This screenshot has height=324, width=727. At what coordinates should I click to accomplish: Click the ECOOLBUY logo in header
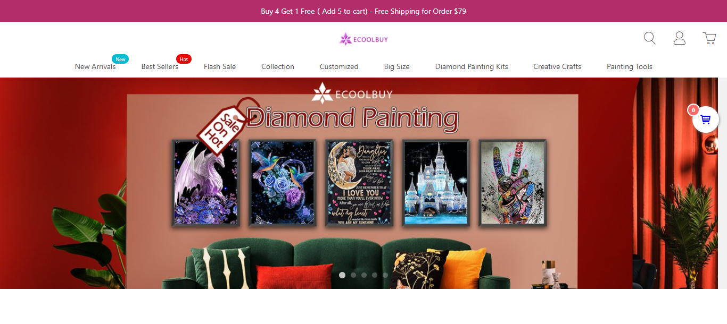tap(363, 39)
